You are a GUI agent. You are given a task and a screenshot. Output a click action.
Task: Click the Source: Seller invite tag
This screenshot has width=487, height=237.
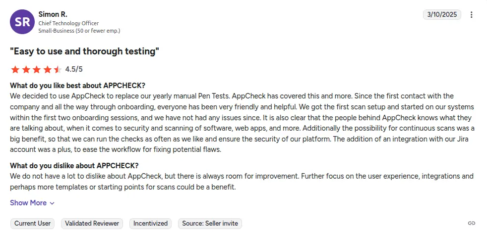tap(210, 224)
